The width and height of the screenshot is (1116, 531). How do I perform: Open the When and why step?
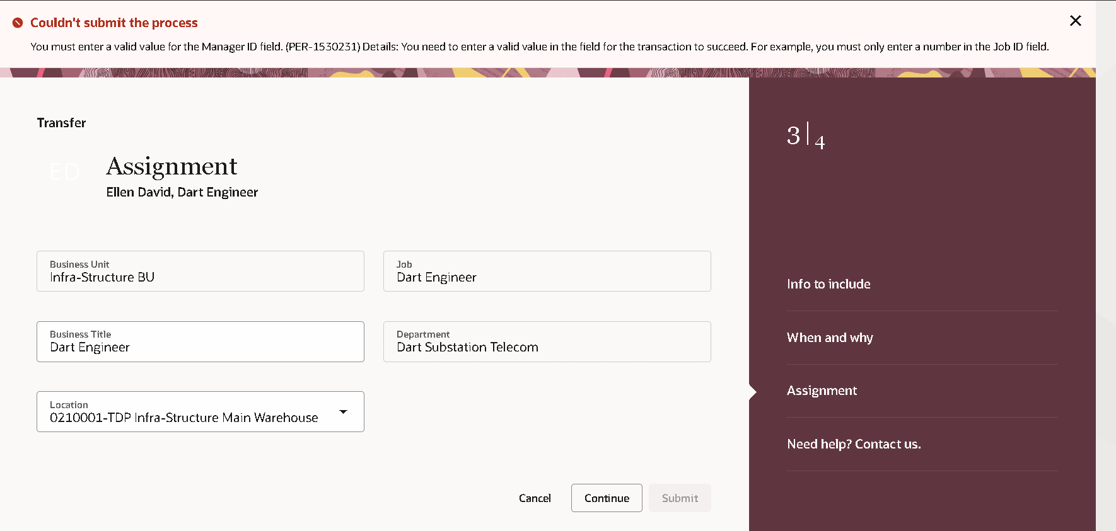[x=830, y=338]
